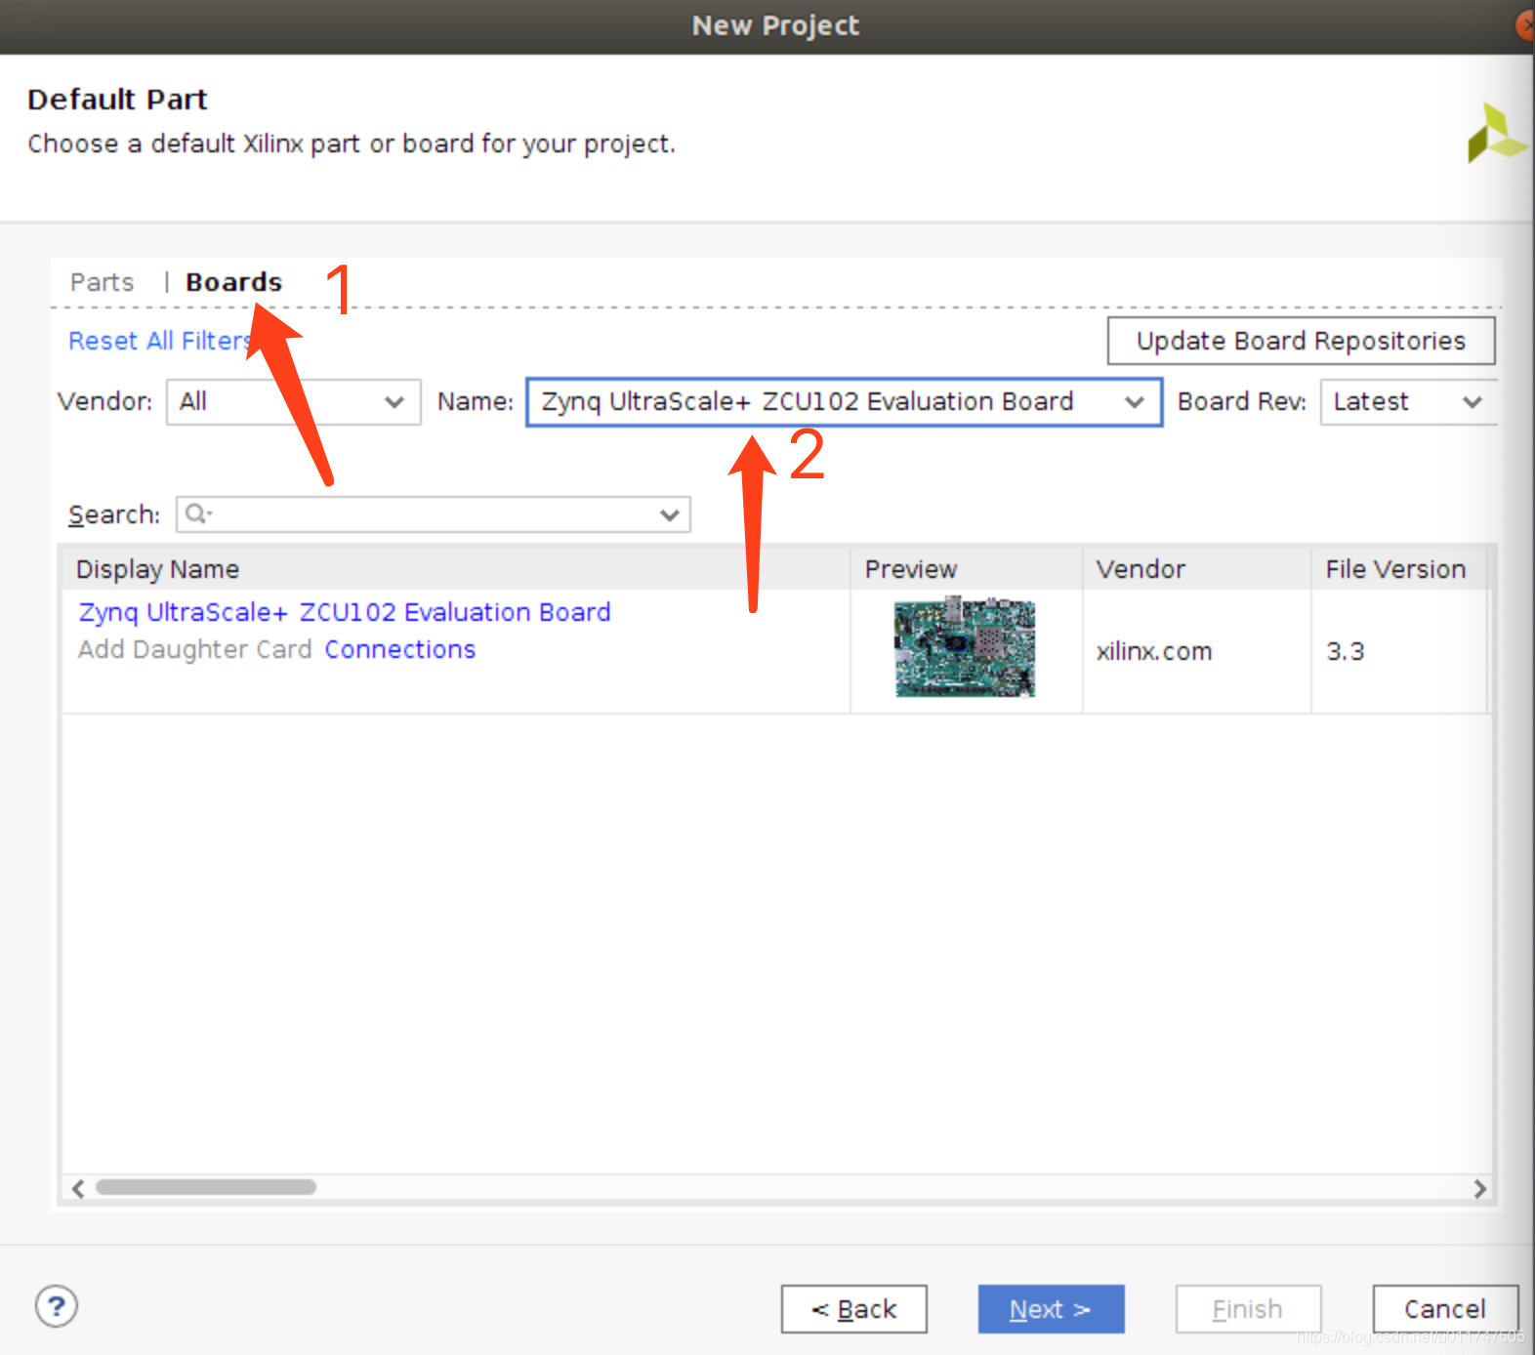Proceed with the Next button
This screenshot has width=1535, height=1355.
coord(1051,1309)
